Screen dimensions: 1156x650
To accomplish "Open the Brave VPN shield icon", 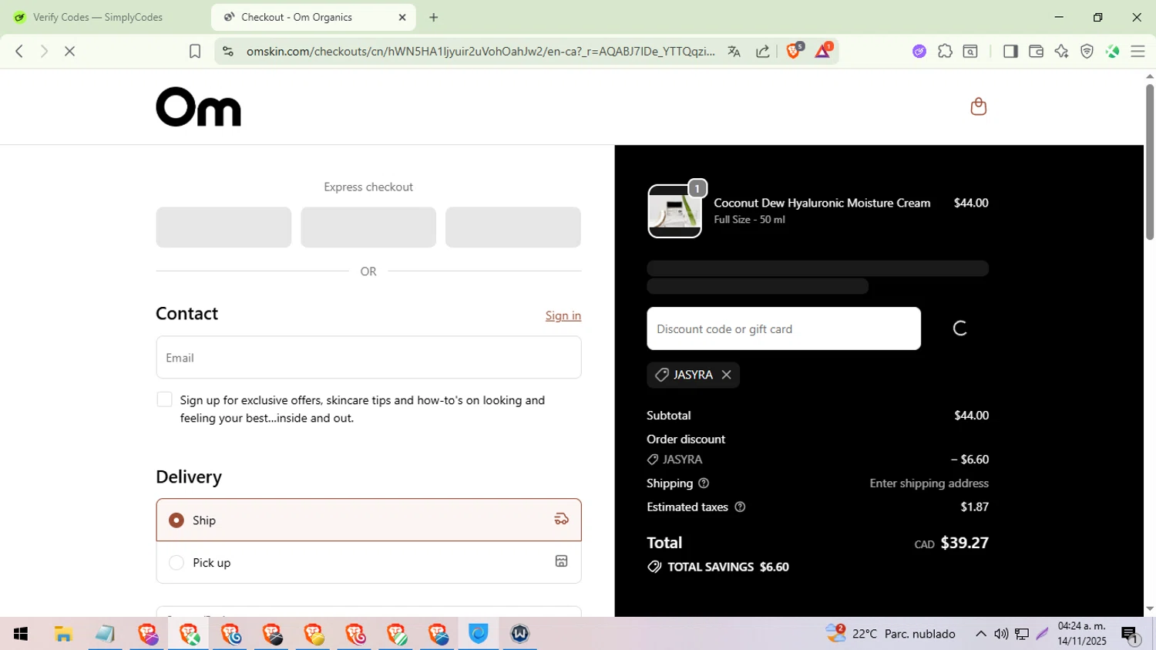I will point(1087,51).
